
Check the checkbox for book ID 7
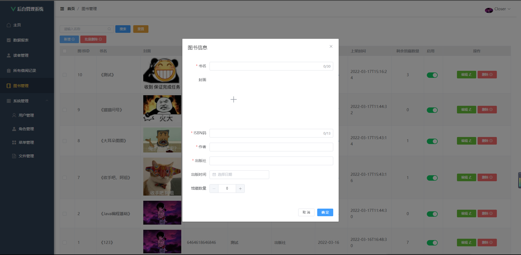(65, 178)
